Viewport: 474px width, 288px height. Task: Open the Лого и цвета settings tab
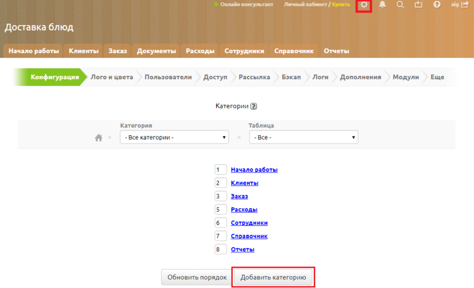click(x=111, y=77)
